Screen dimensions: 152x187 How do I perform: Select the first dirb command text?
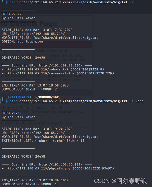71,2
